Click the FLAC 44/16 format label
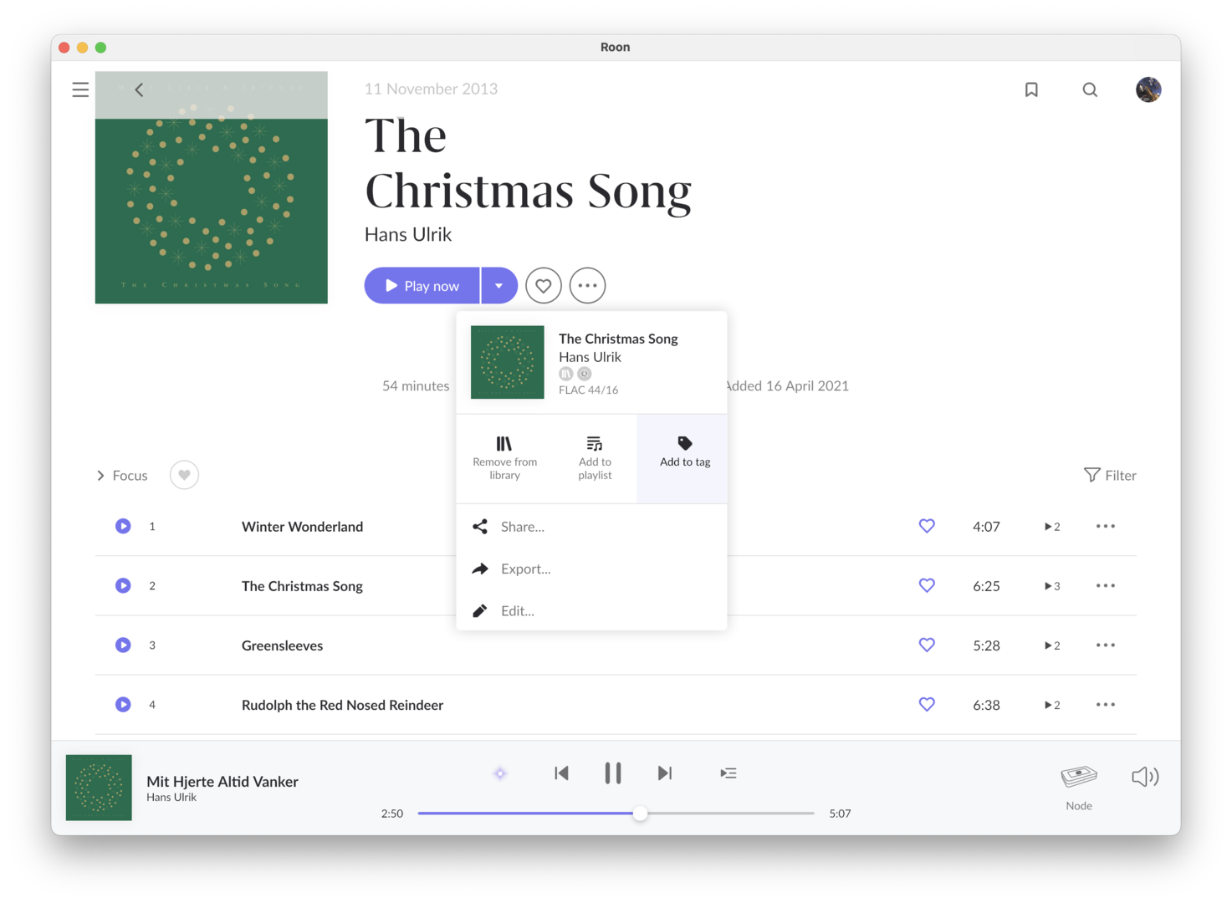The height and width of the screenshot is (903, 1232). click(x=589, y=390)
